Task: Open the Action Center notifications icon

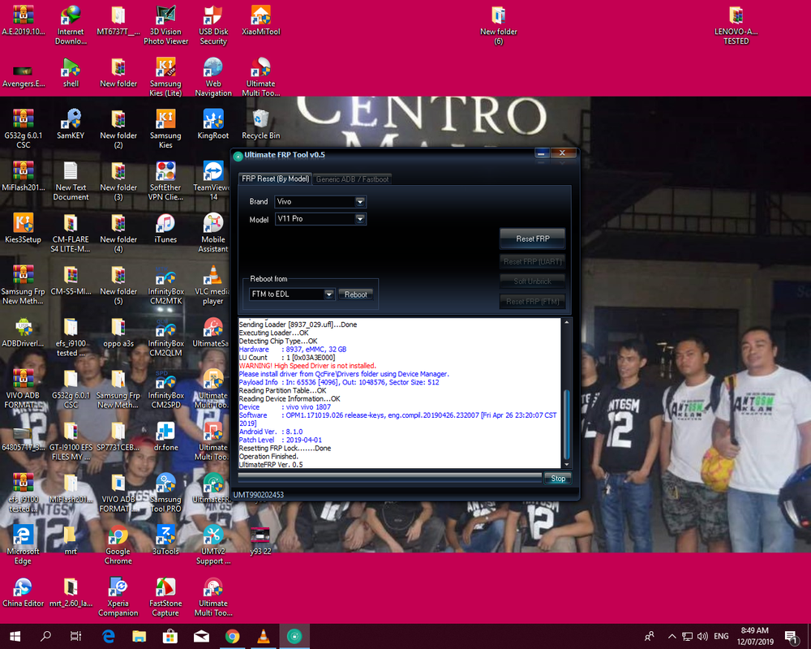Action: coord(790,637)
